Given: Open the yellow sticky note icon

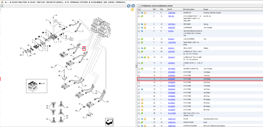Looking at the screenshot, I should 132,9.
